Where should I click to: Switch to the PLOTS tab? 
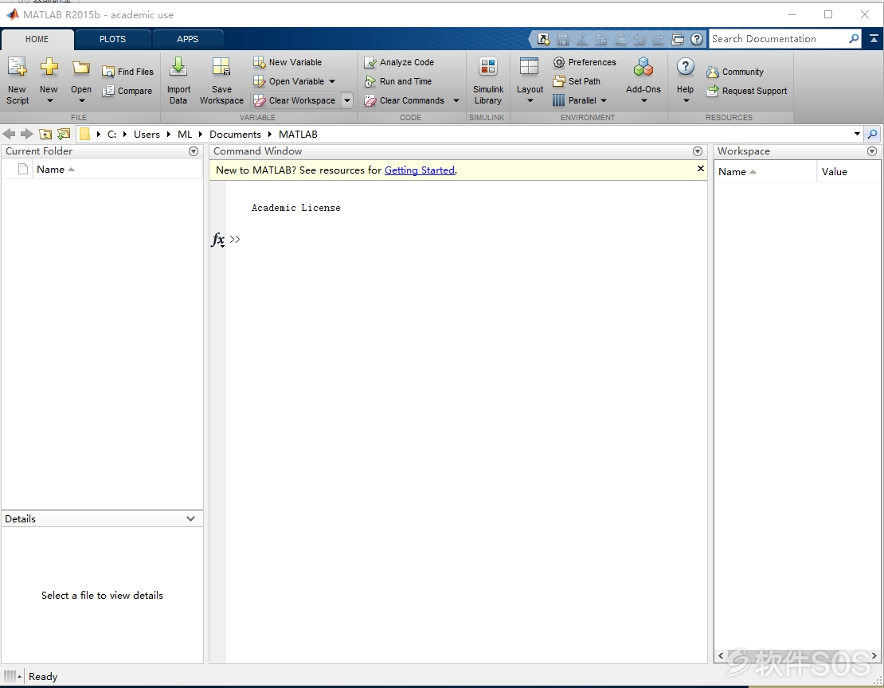tap(113, 39)
